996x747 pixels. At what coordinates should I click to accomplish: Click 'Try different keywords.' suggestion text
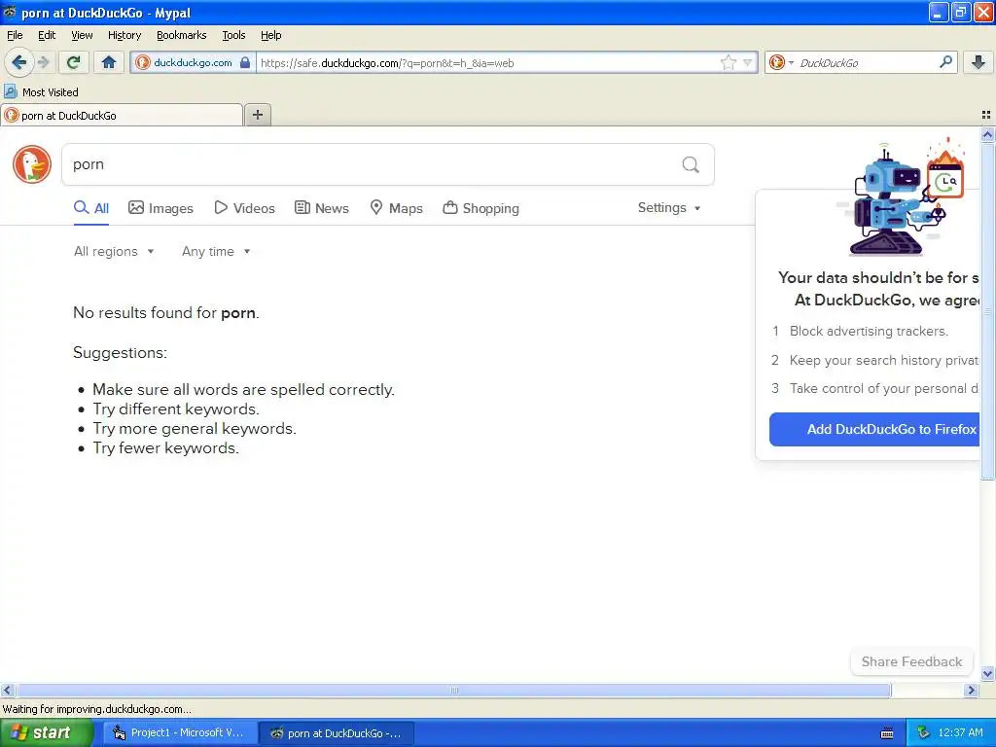click(x=176, y=409)
